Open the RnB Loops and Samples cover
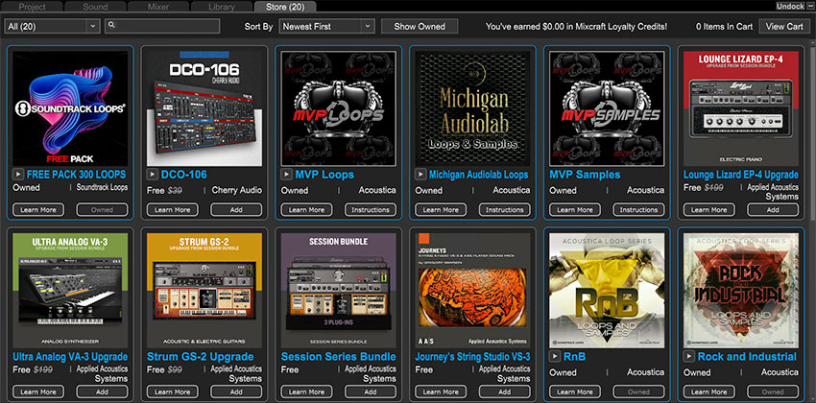Screen dimensions: 816x403 (607, 290)
